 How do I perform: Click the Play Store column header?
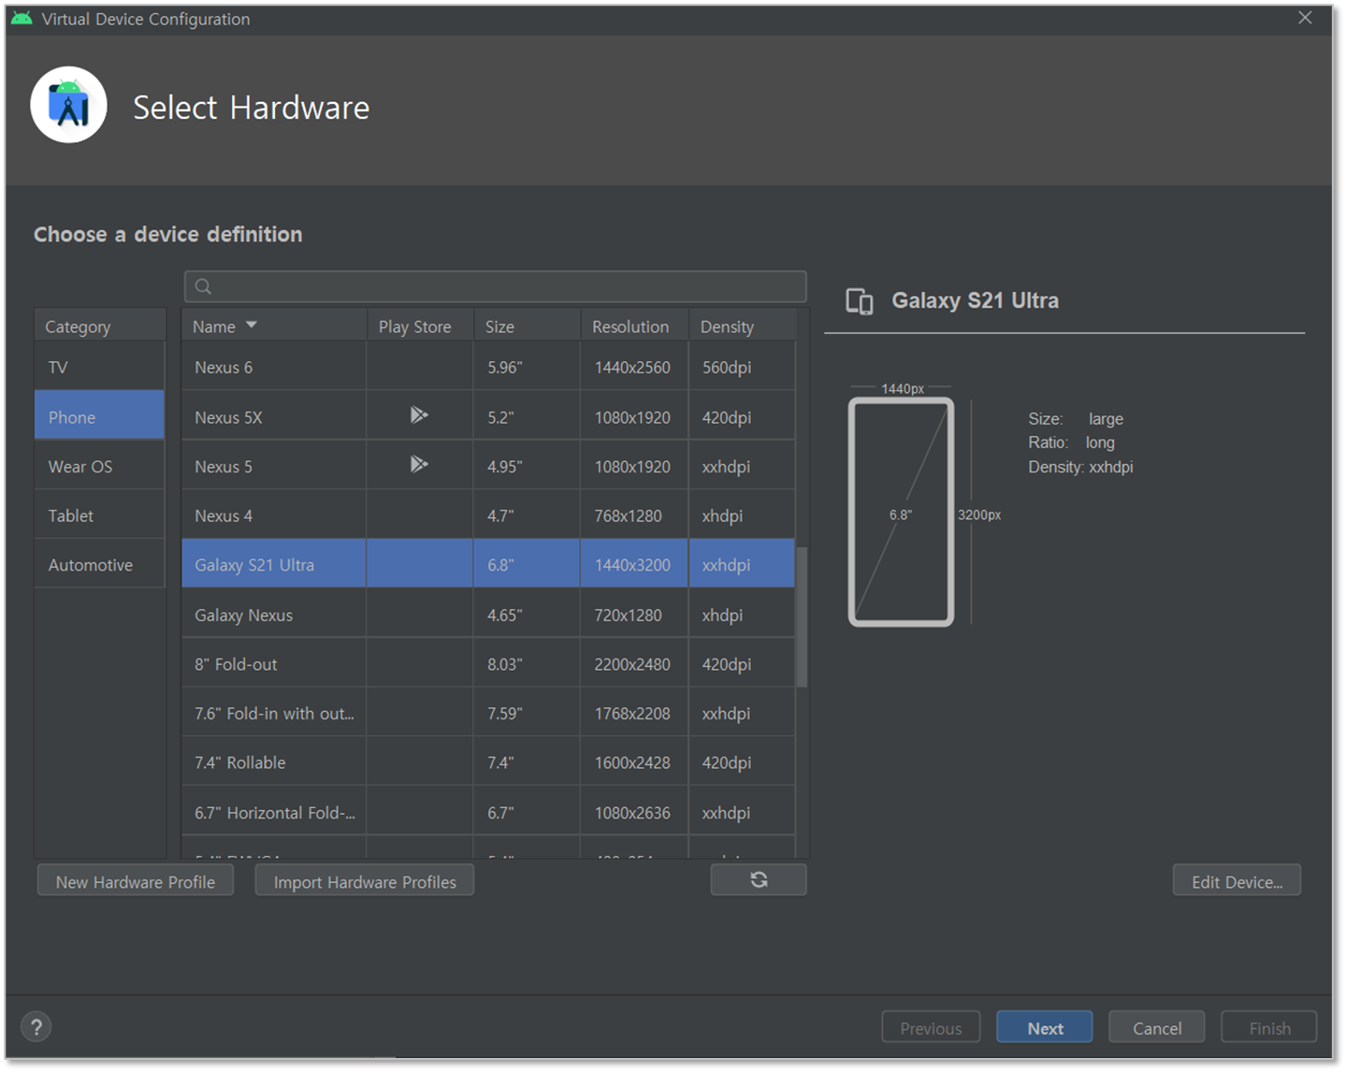pos(420,326)
